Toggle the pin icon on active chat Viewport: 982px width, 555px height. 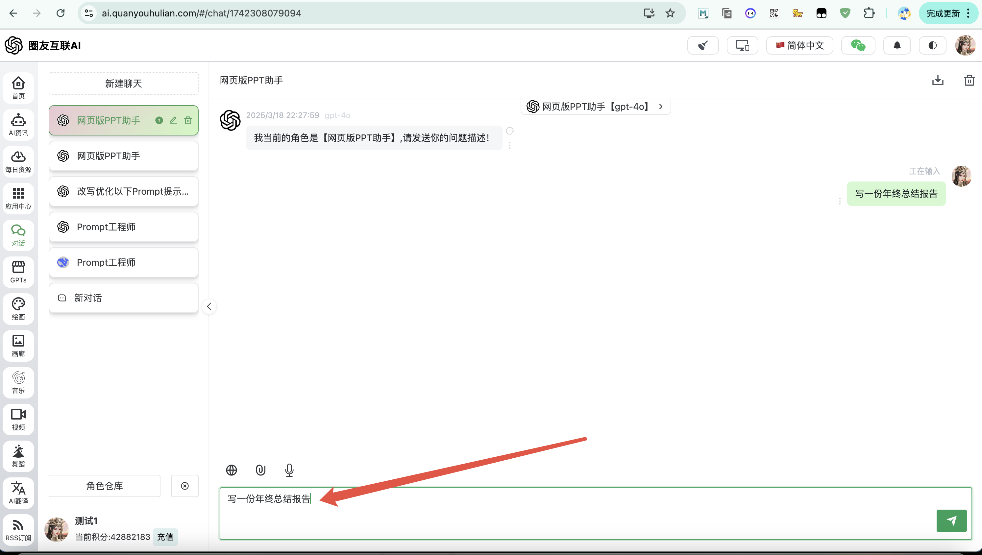point(159,120)
